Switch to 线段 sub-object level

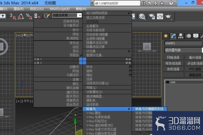point(76,47)
